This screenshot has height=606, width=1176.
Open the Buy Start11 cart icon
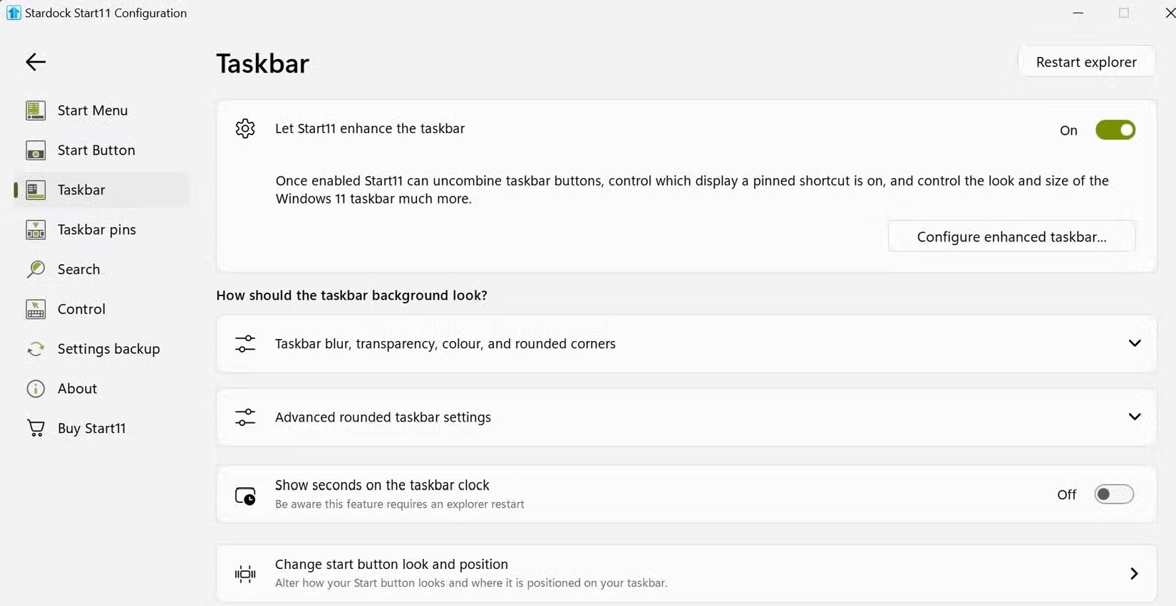[x=35, y=427]
